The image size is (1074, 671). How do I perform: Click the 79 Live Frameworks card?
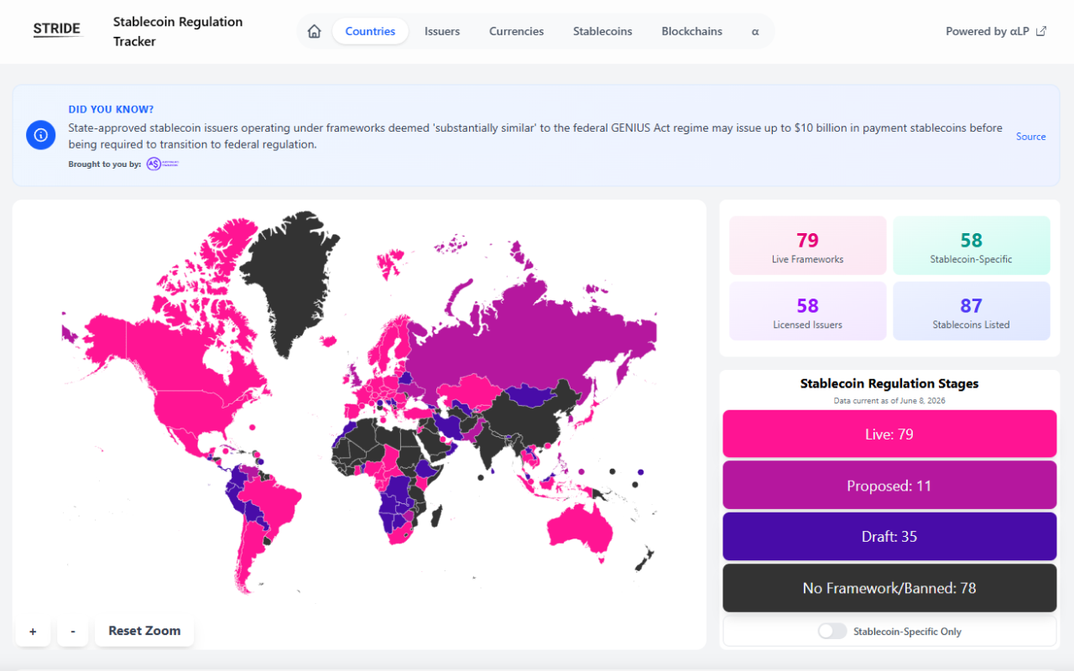click(808, 246)
